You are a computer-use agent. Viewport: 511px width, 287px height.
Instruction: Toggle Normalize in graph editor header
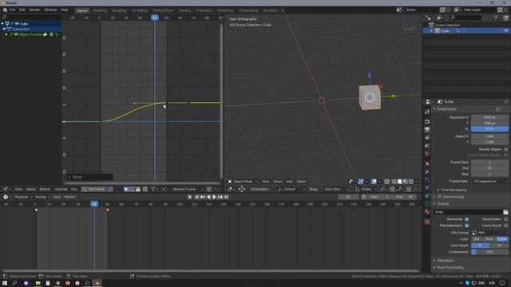(94, 189)
